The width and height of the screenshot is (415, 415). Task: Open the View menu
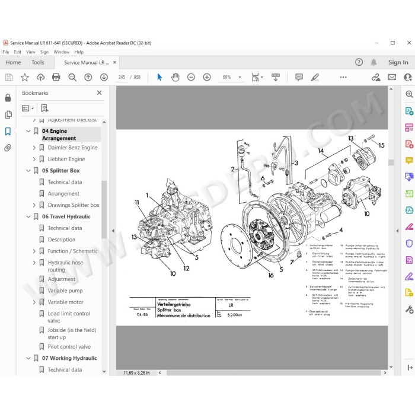pyautogui.click(x=31, y=52)
